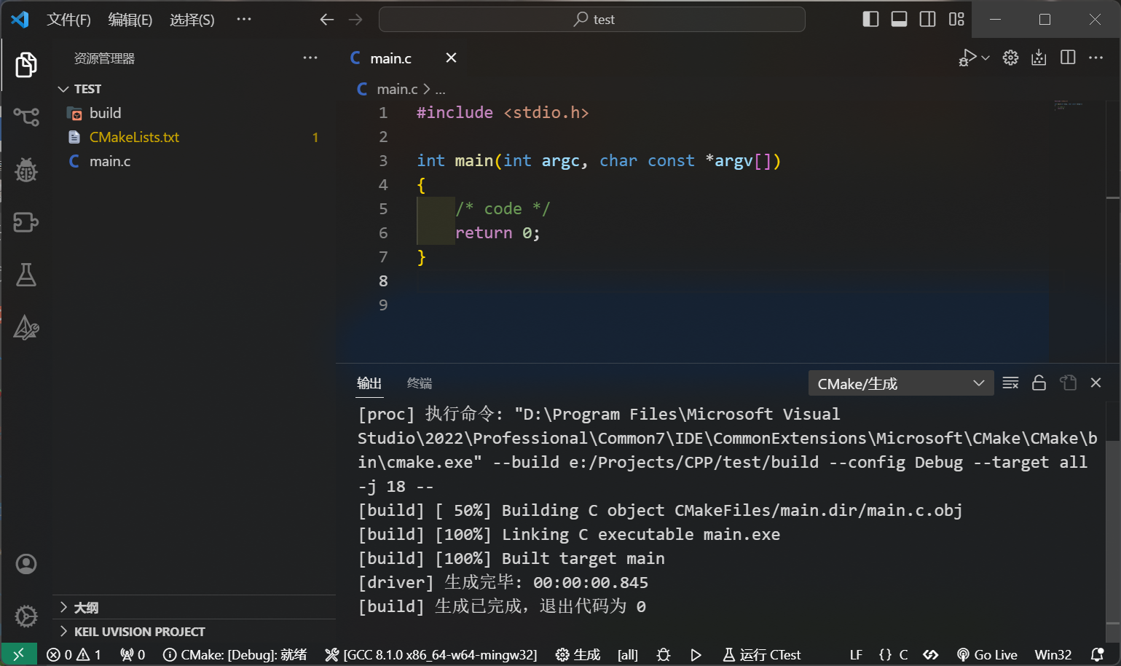Toggle the primary side bar visibility
The image size is (1121, 666).
pyautogui.click(x=870, y=19)
